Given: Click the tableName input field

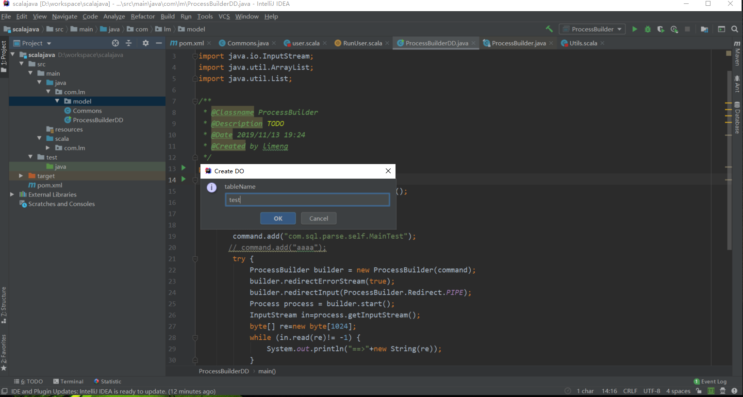Looking at the screenshot, I should 307,199.
